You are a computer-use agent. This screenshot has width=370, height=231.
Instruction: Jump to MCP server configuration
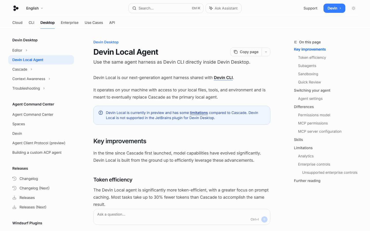320,131
